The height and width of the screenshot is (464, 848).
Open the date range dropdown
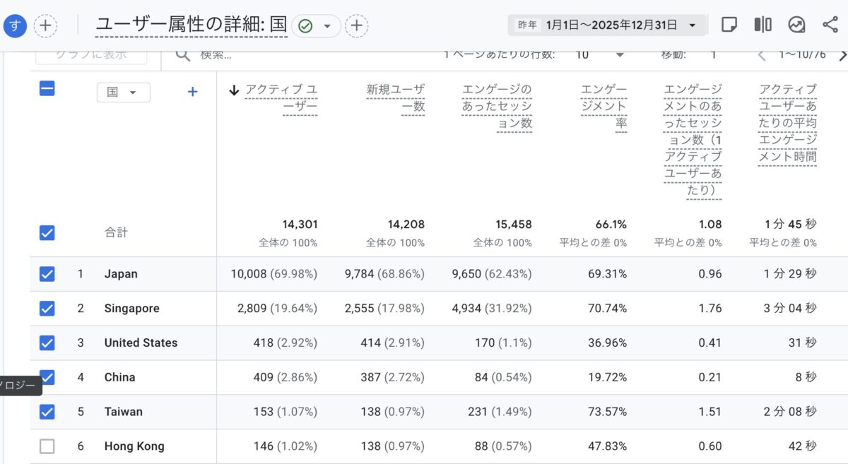(x=607, y=25)
